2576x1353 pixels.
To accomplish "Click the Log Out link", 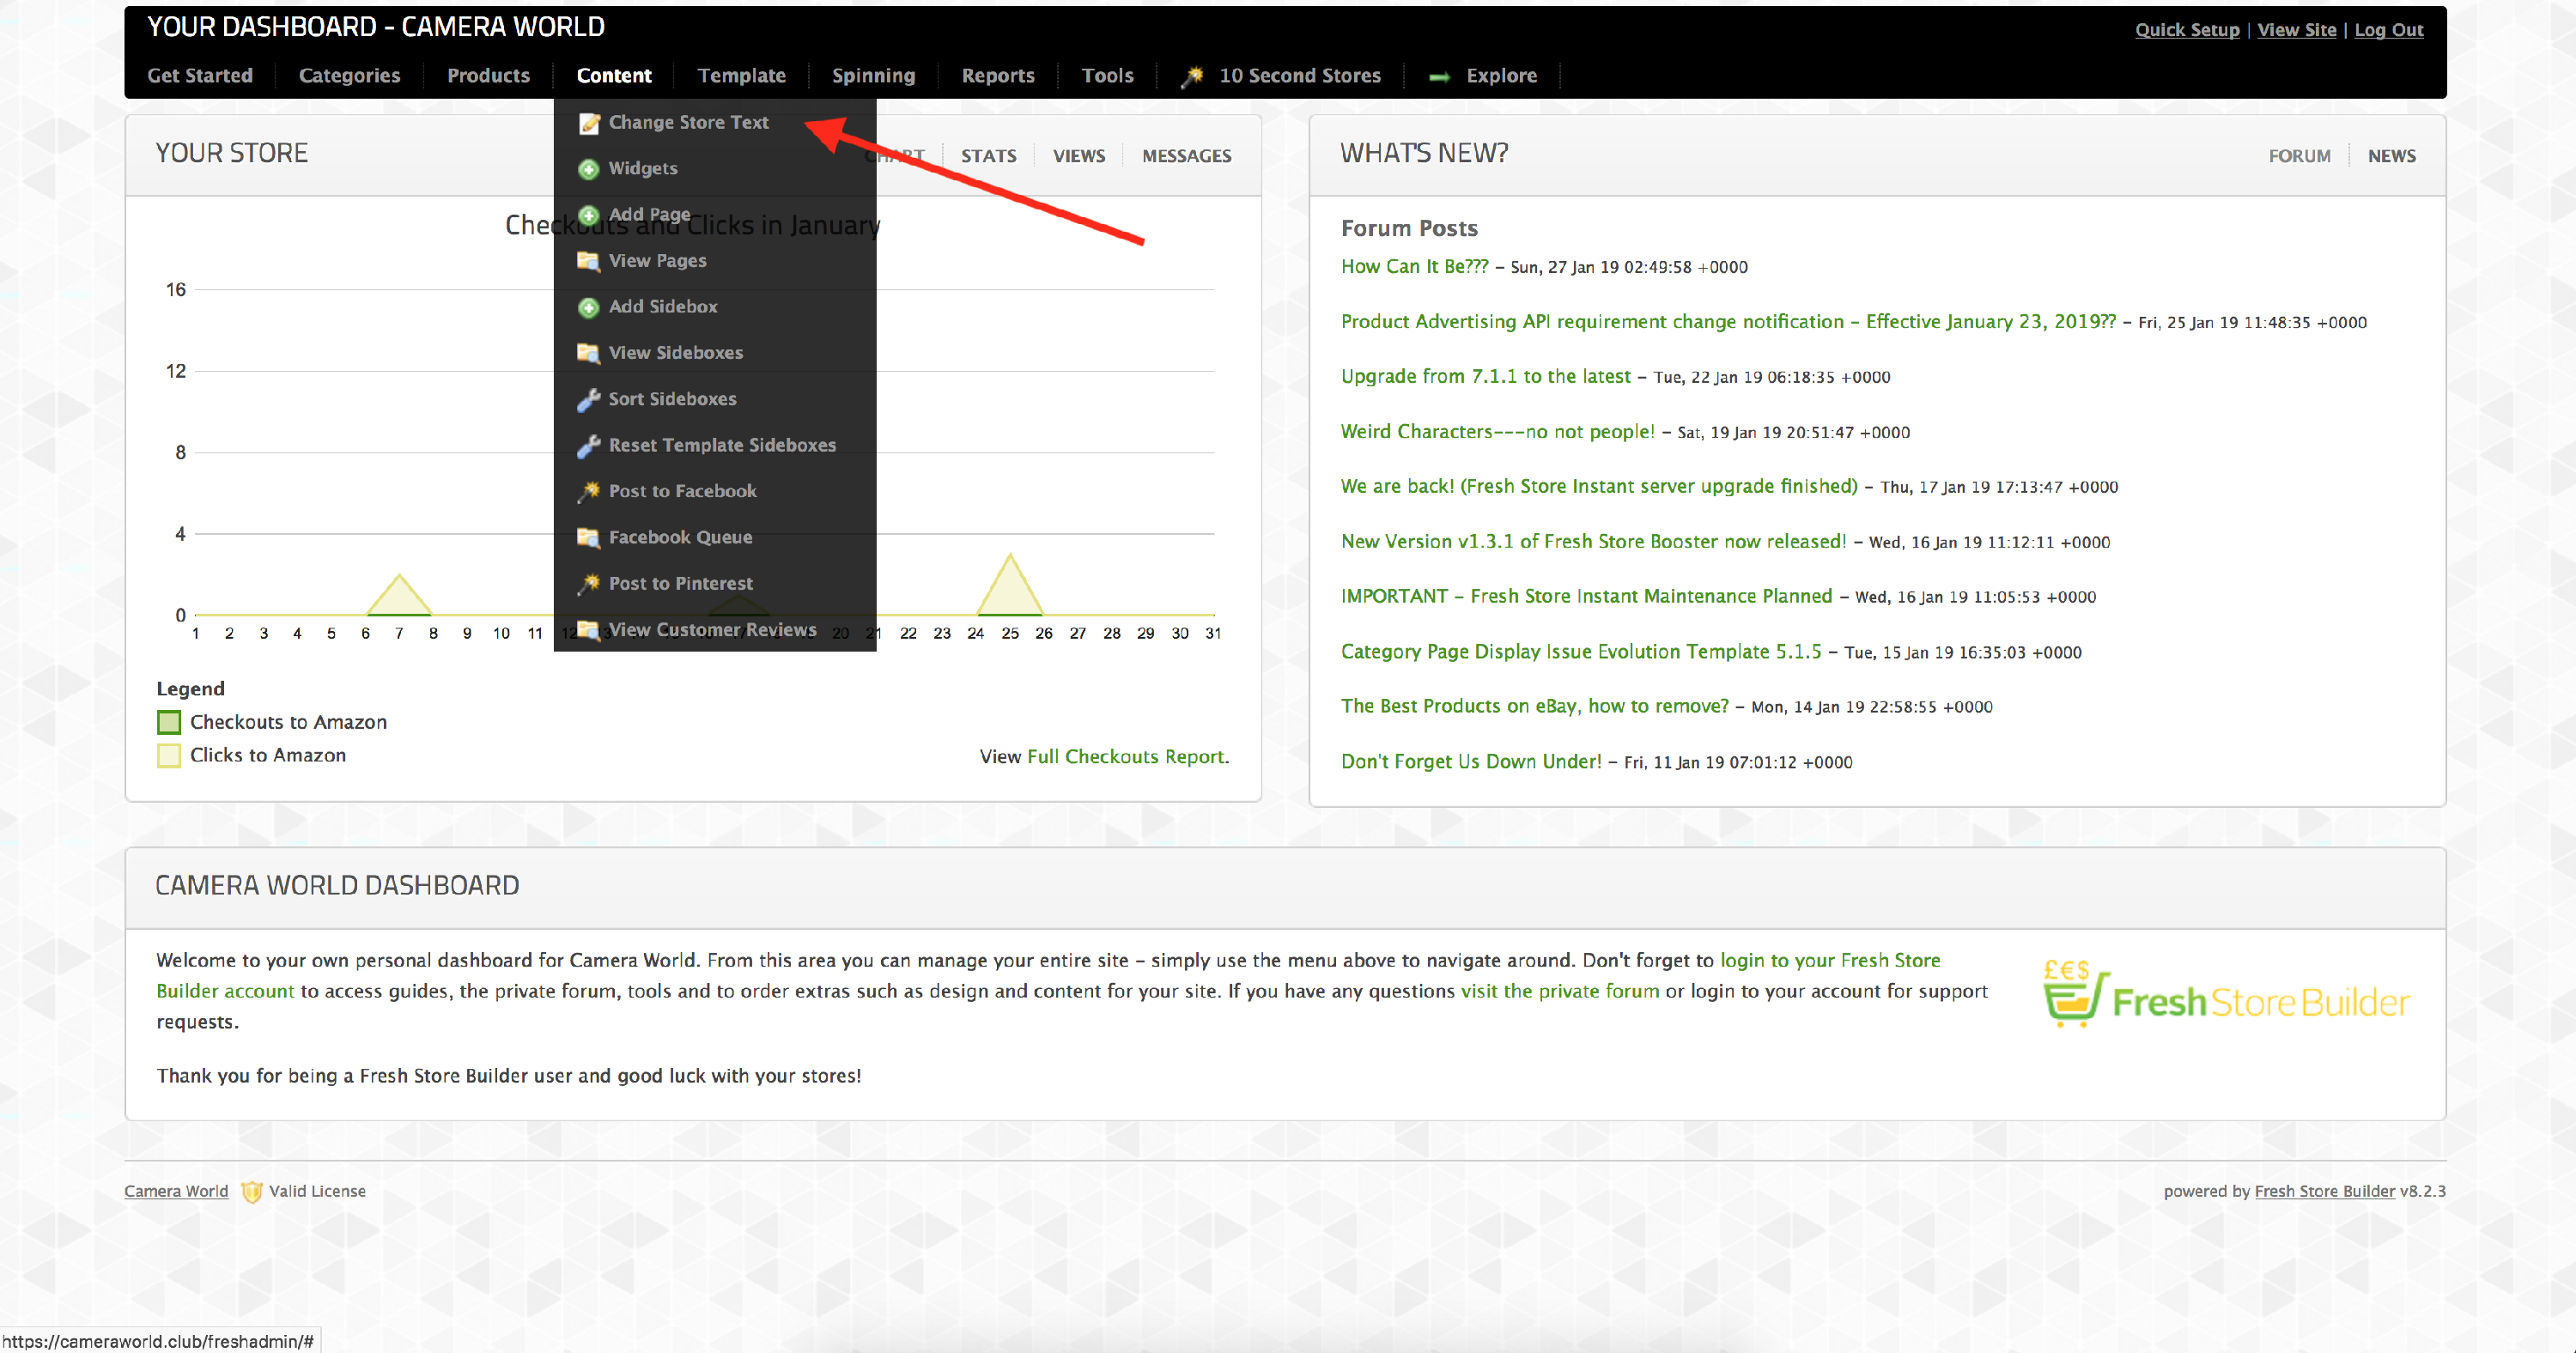I will (x=2388, y=30).
